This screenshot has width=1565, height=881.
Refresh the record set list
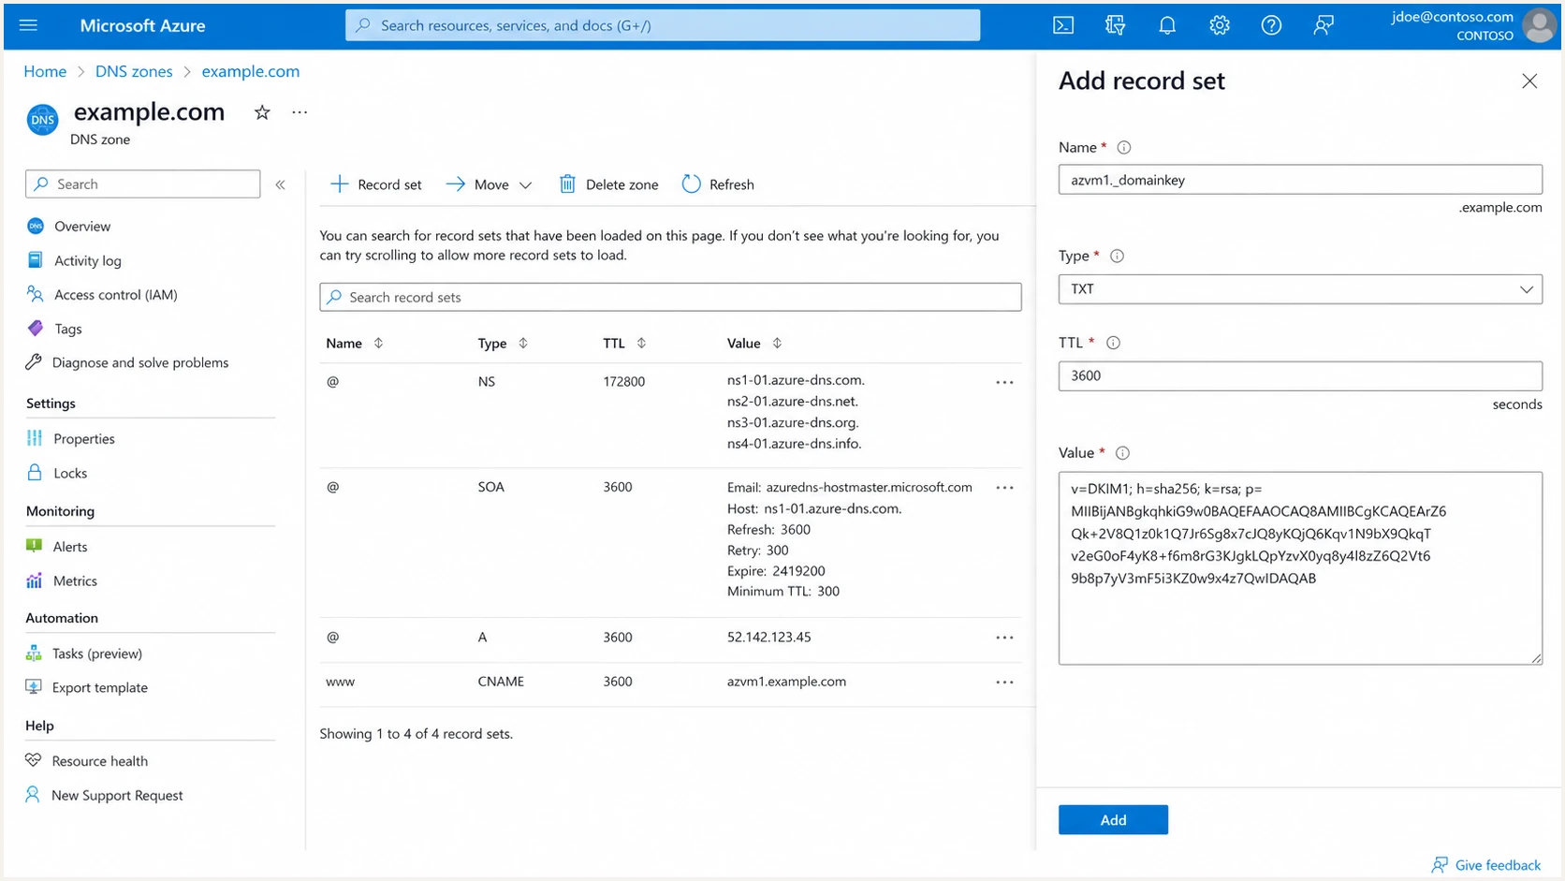[x=718, y=184]
